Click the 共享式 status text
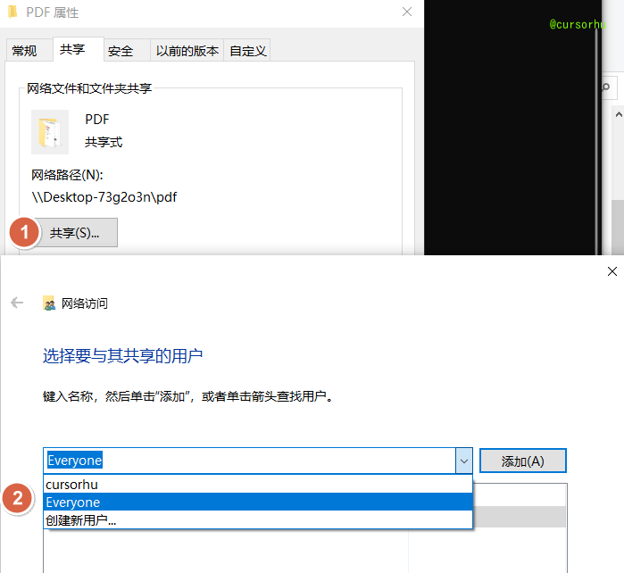 click(104, 142)
